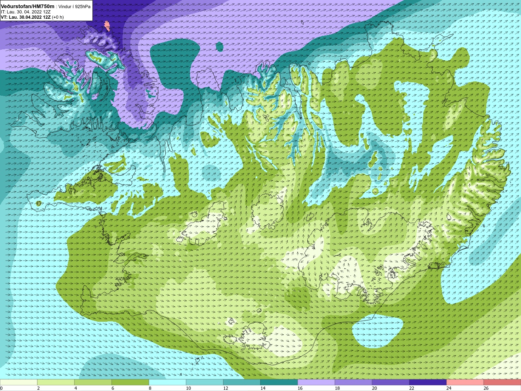Click the legend scale label '22'
This screenshot has height=391, width=521.
412,389
